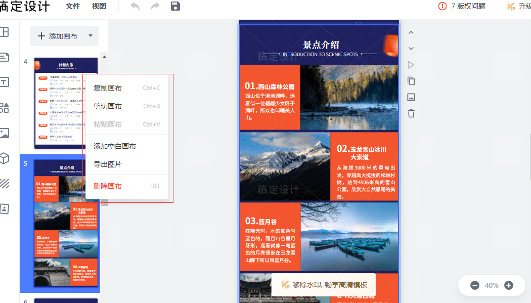
Task: Choose 删除画布 from context menu
Action: [126, 186]
